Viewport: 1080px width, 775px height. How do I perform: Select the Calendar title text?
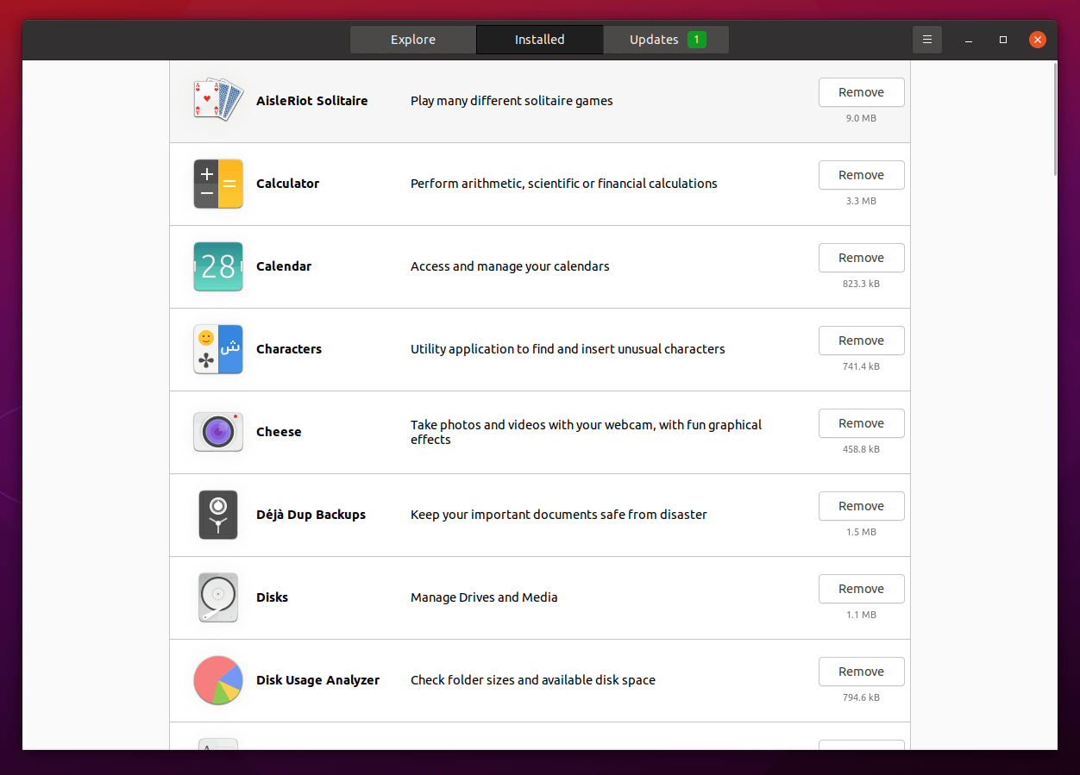pos(284,266)
